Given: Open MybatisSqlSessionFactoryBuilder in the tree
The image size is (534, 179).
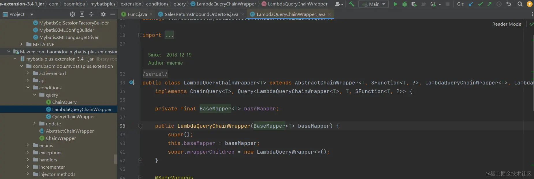Looking at the screenshot, I should click(71, 23).
